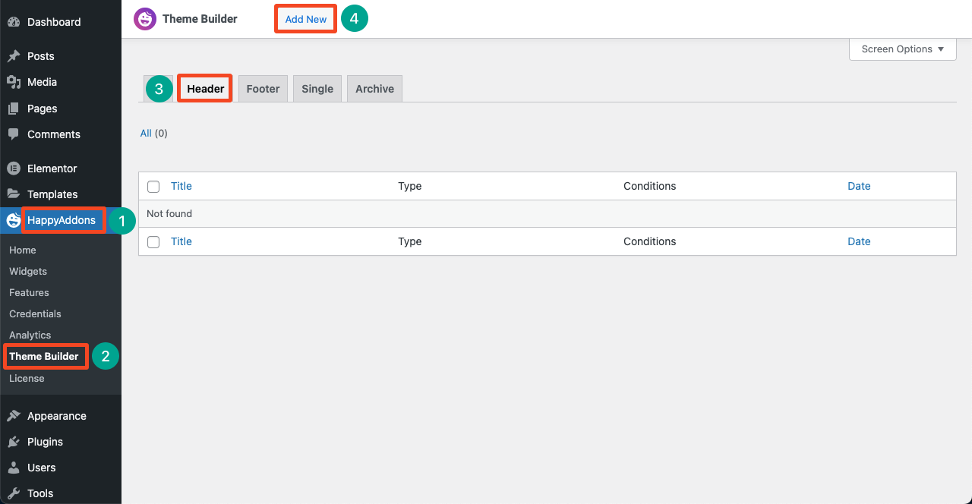Click the Users person icon
The height and width of the screenshot is (504, 972).
point(14,468)
